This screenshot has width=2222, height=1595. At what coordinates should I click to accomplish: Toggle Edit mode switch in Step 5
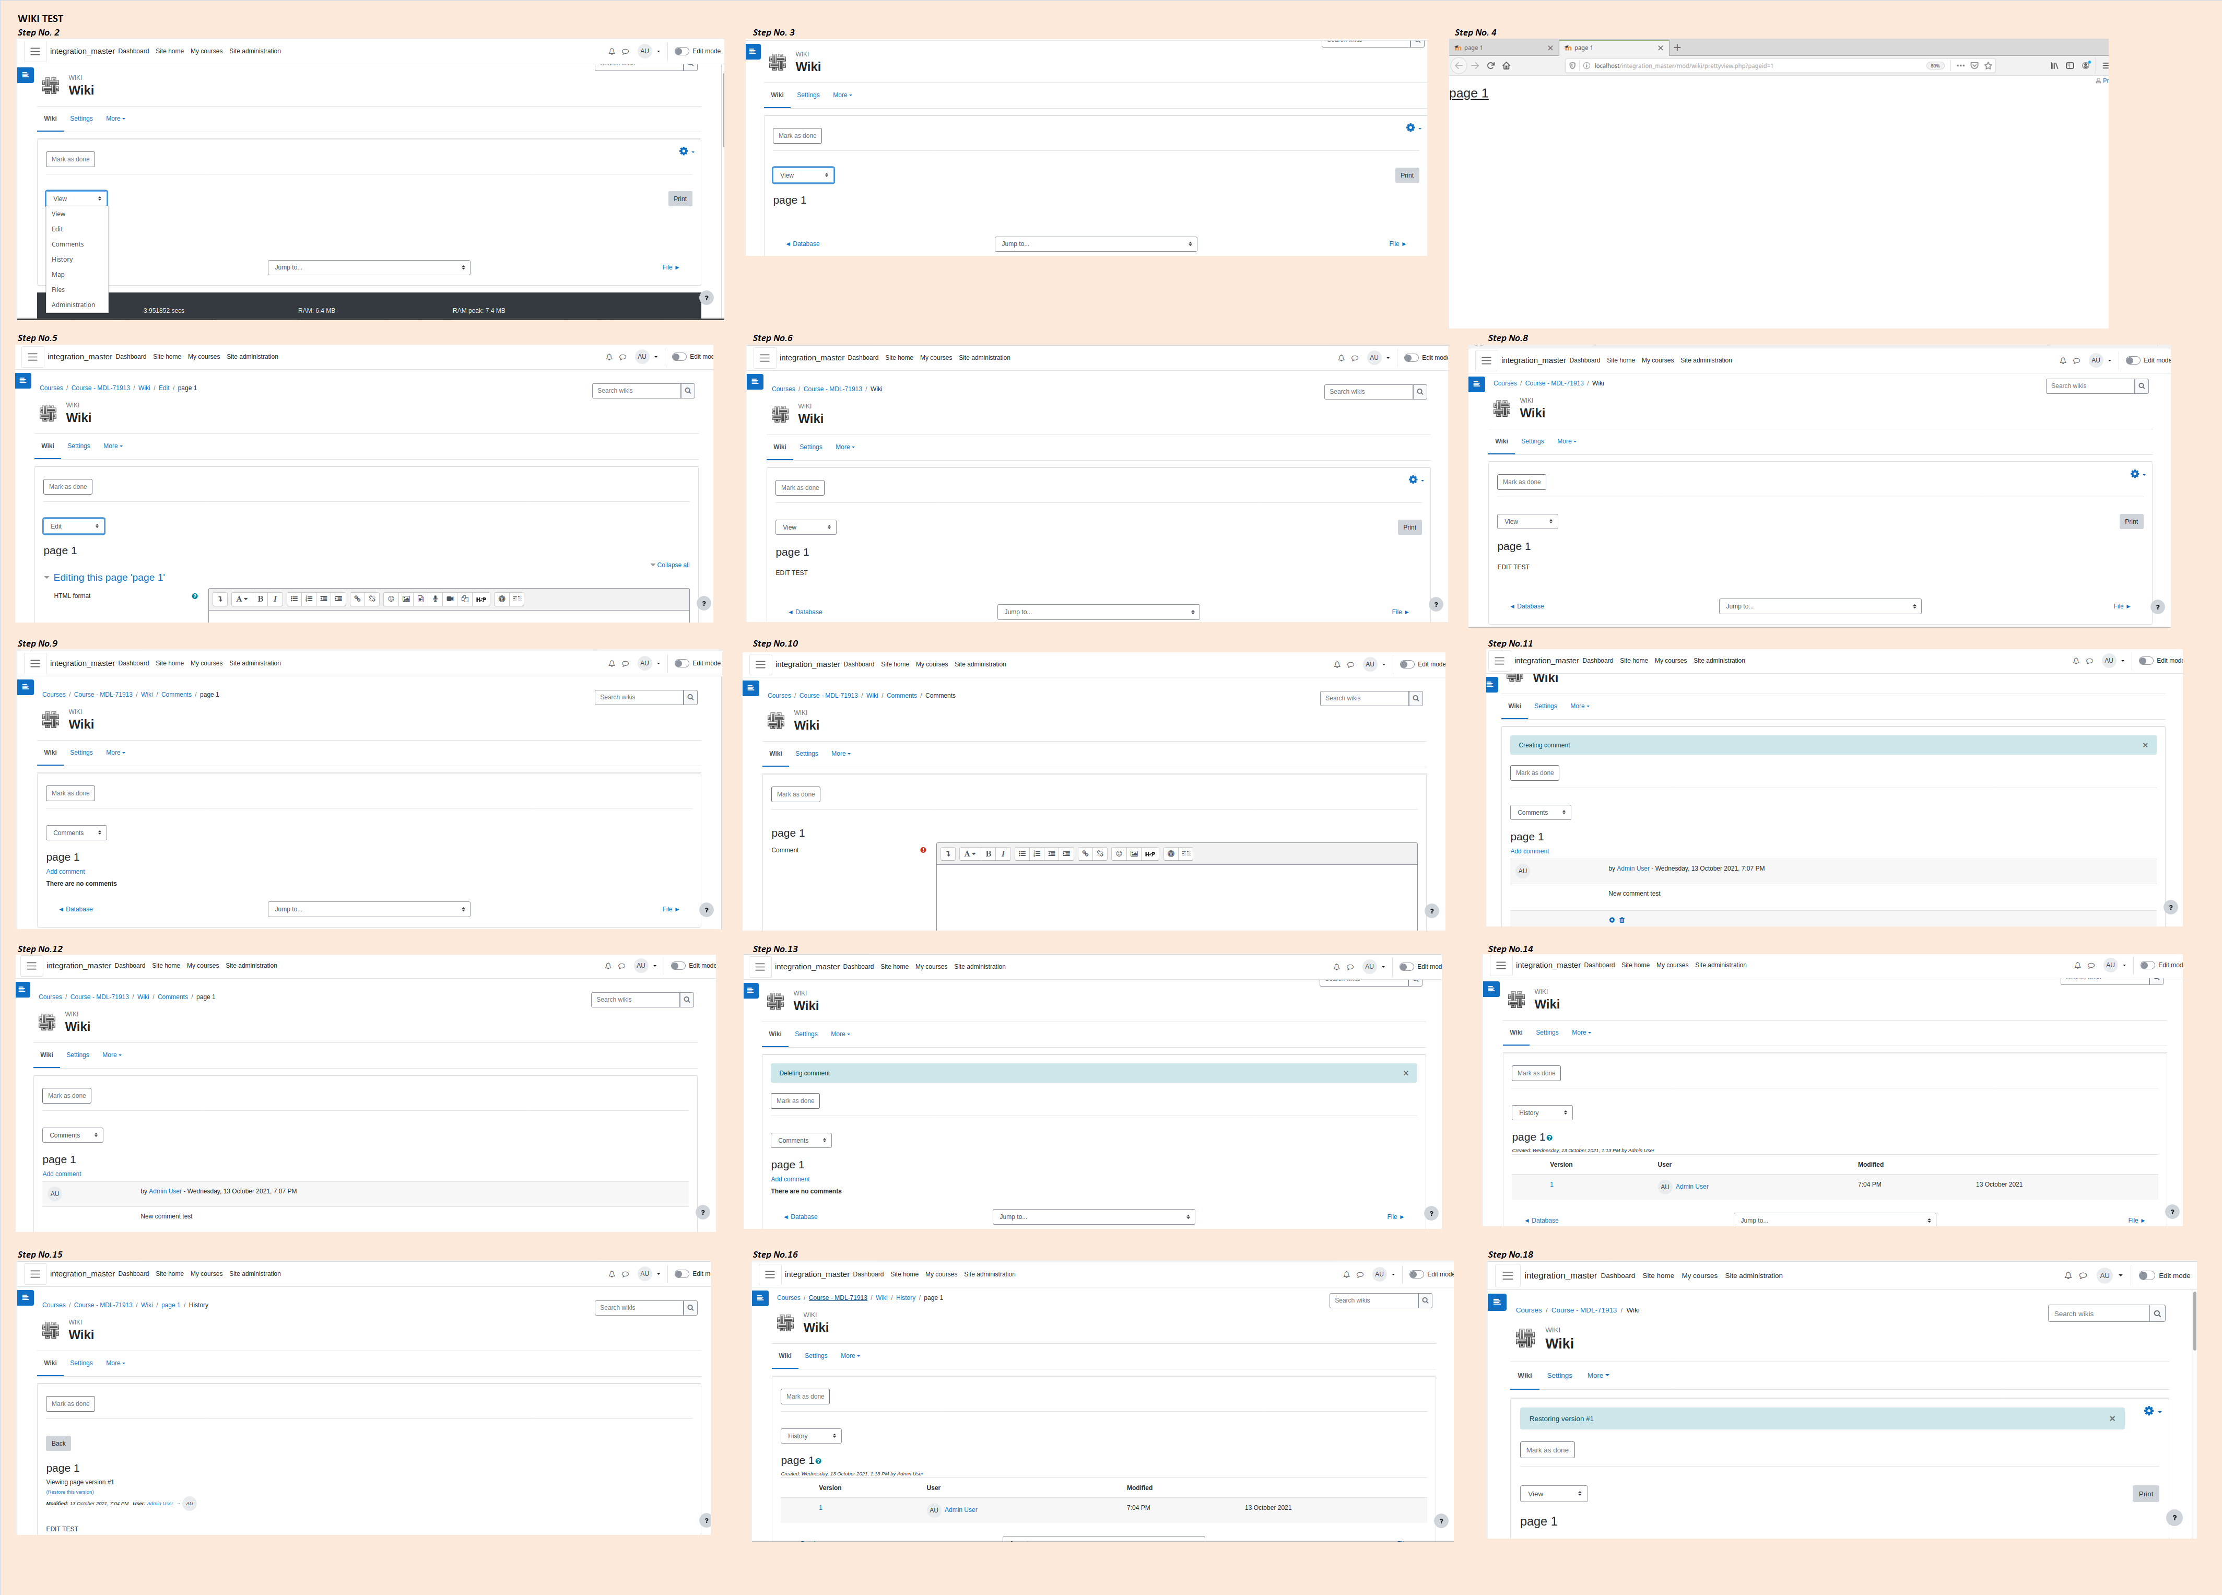679,357
